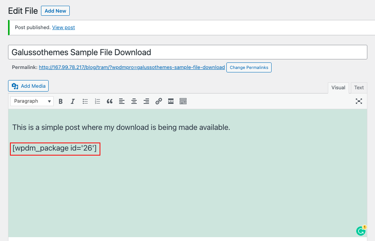Image resolution: width=375 pixels, height=241 pixels.
Task: Insert or edit link icon
Action: (159, 101)
